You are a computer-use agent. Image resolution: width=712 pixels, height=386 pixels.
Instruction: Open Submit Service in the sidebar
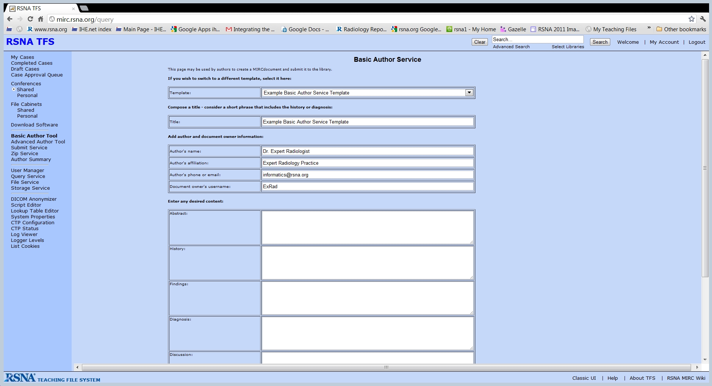[29, 148]
